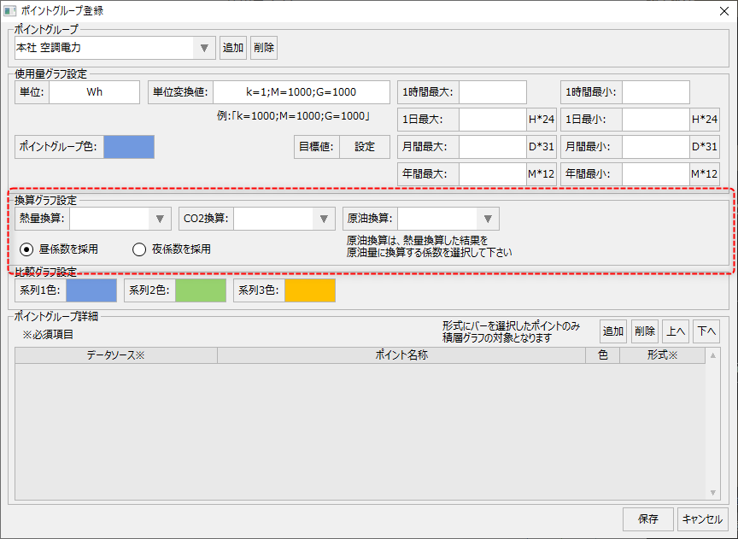Open the ポイントグループ色 color swatch
738x539 pixels.
[x=129, y=146]
